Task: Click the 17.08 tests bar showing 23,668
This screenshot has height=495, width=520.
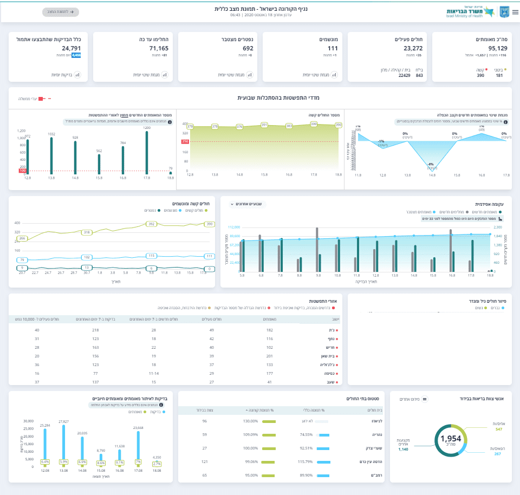Action: click(x=138, y=447)
